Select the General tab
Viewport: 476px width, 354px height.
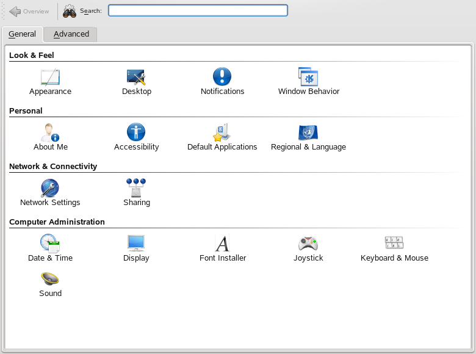[x=22, y=34]
